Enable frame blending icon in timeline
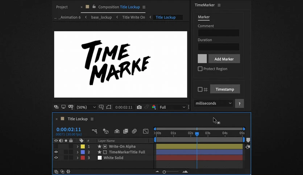This screenshot has width=303, height=175. click(126, 131)
